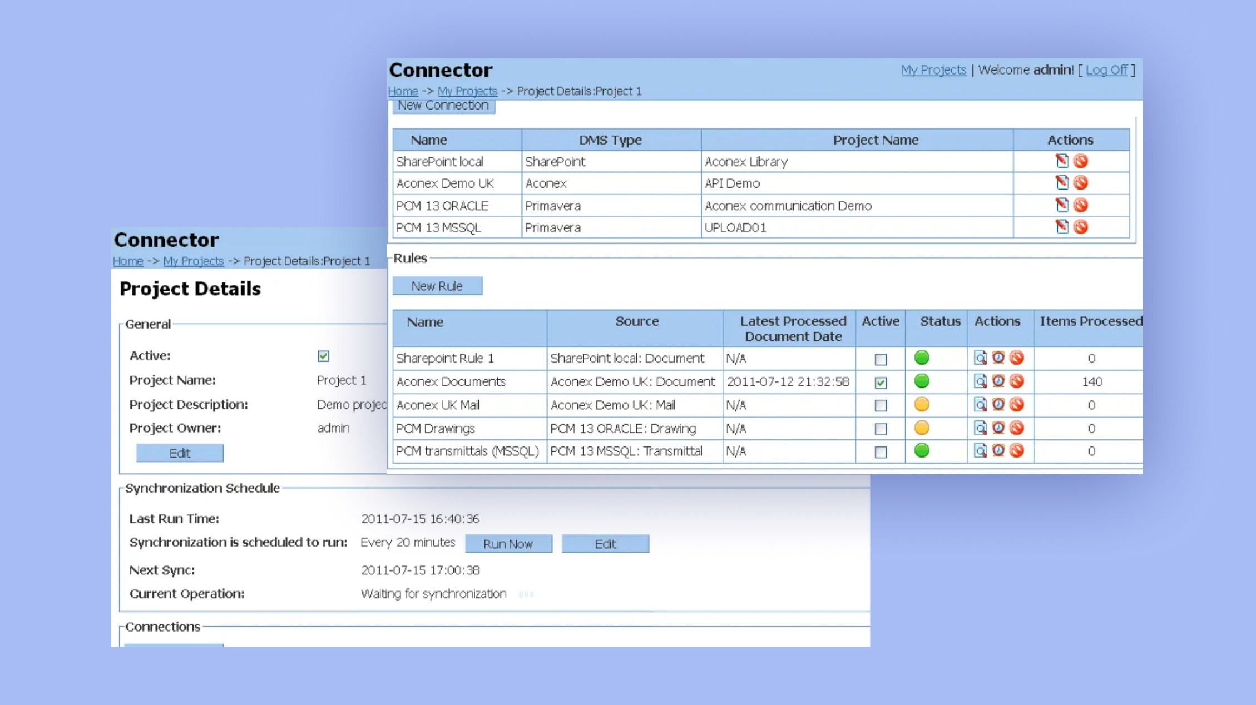The width and height of the screenshot is (1256, 705).
Task: Click yellow status of Aconex UK Mail
Action: tap(922, 404)
